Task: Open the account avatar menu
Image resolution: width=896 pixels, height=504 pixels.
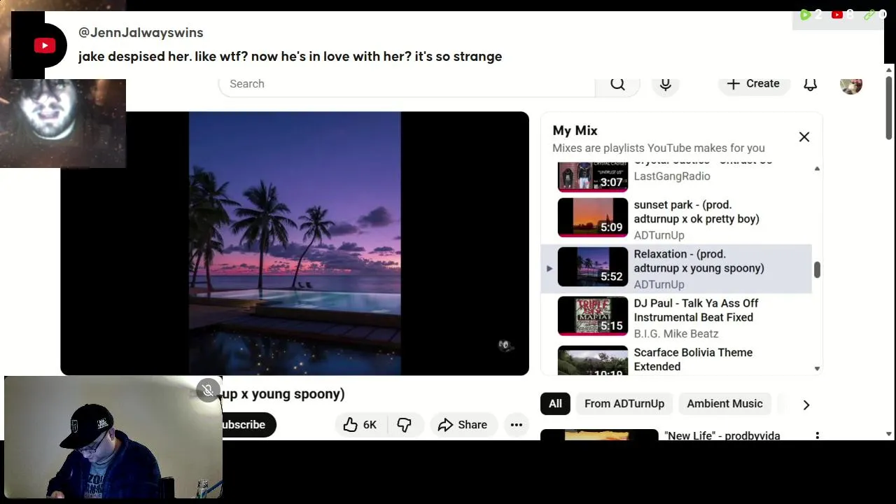Action: (x=851, y=84)
